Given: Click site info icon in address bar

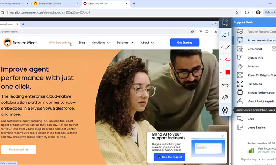Looking at the screenshot, I should [3, 12].
